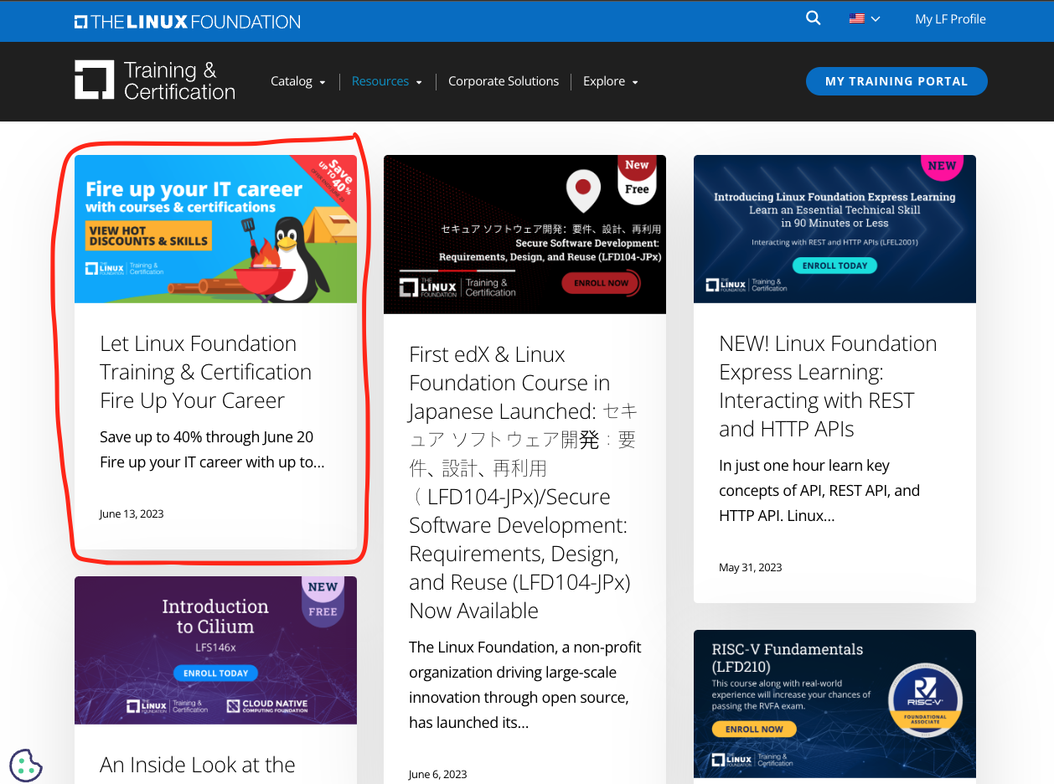
Task: Select the May 31, 2023 date text
Action: (x=750, y=567)
